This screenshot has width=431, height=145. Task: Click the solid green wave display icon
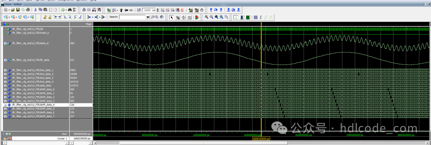pos(248,17)
